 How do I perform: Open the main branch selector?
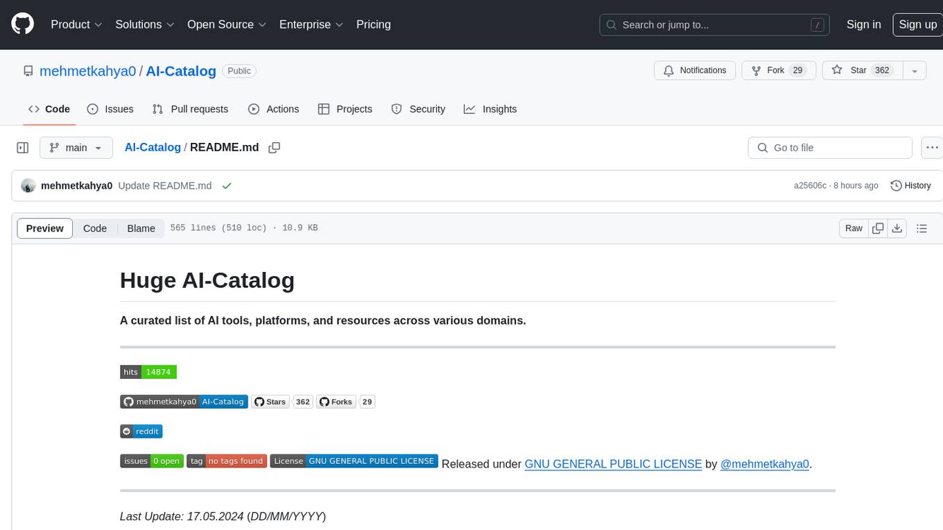(x=76, y=148)
